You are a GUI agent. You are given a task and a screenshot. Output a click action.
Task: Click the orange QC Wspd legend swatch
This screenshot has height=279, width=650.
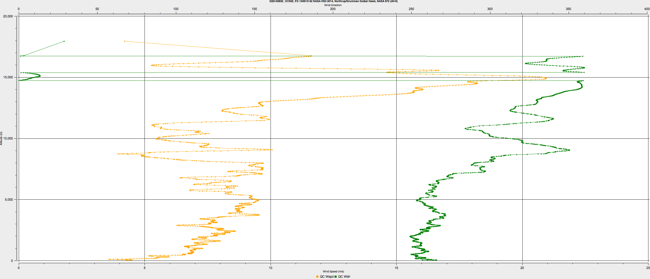(317, 277)
